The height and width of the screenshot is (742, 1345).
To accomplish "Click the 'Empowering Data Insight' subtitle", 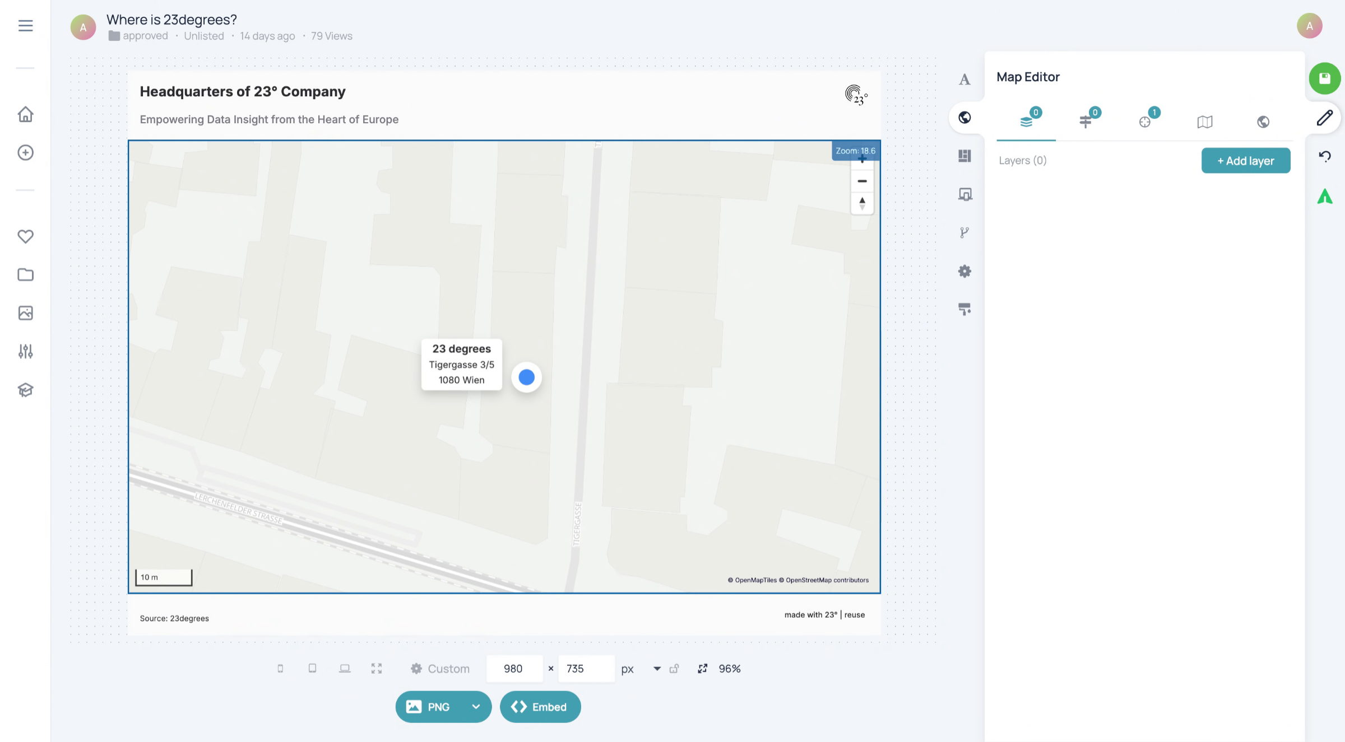I will (269, 119).
